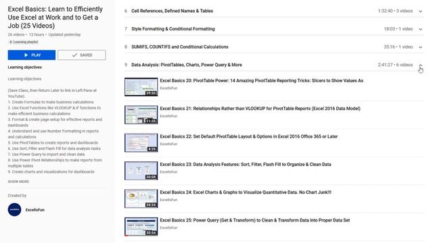Collapse section 9 Data Analysis chevron
Image resolution: width=433 pixels, height=243 pixels.
(x=420, y=65)
